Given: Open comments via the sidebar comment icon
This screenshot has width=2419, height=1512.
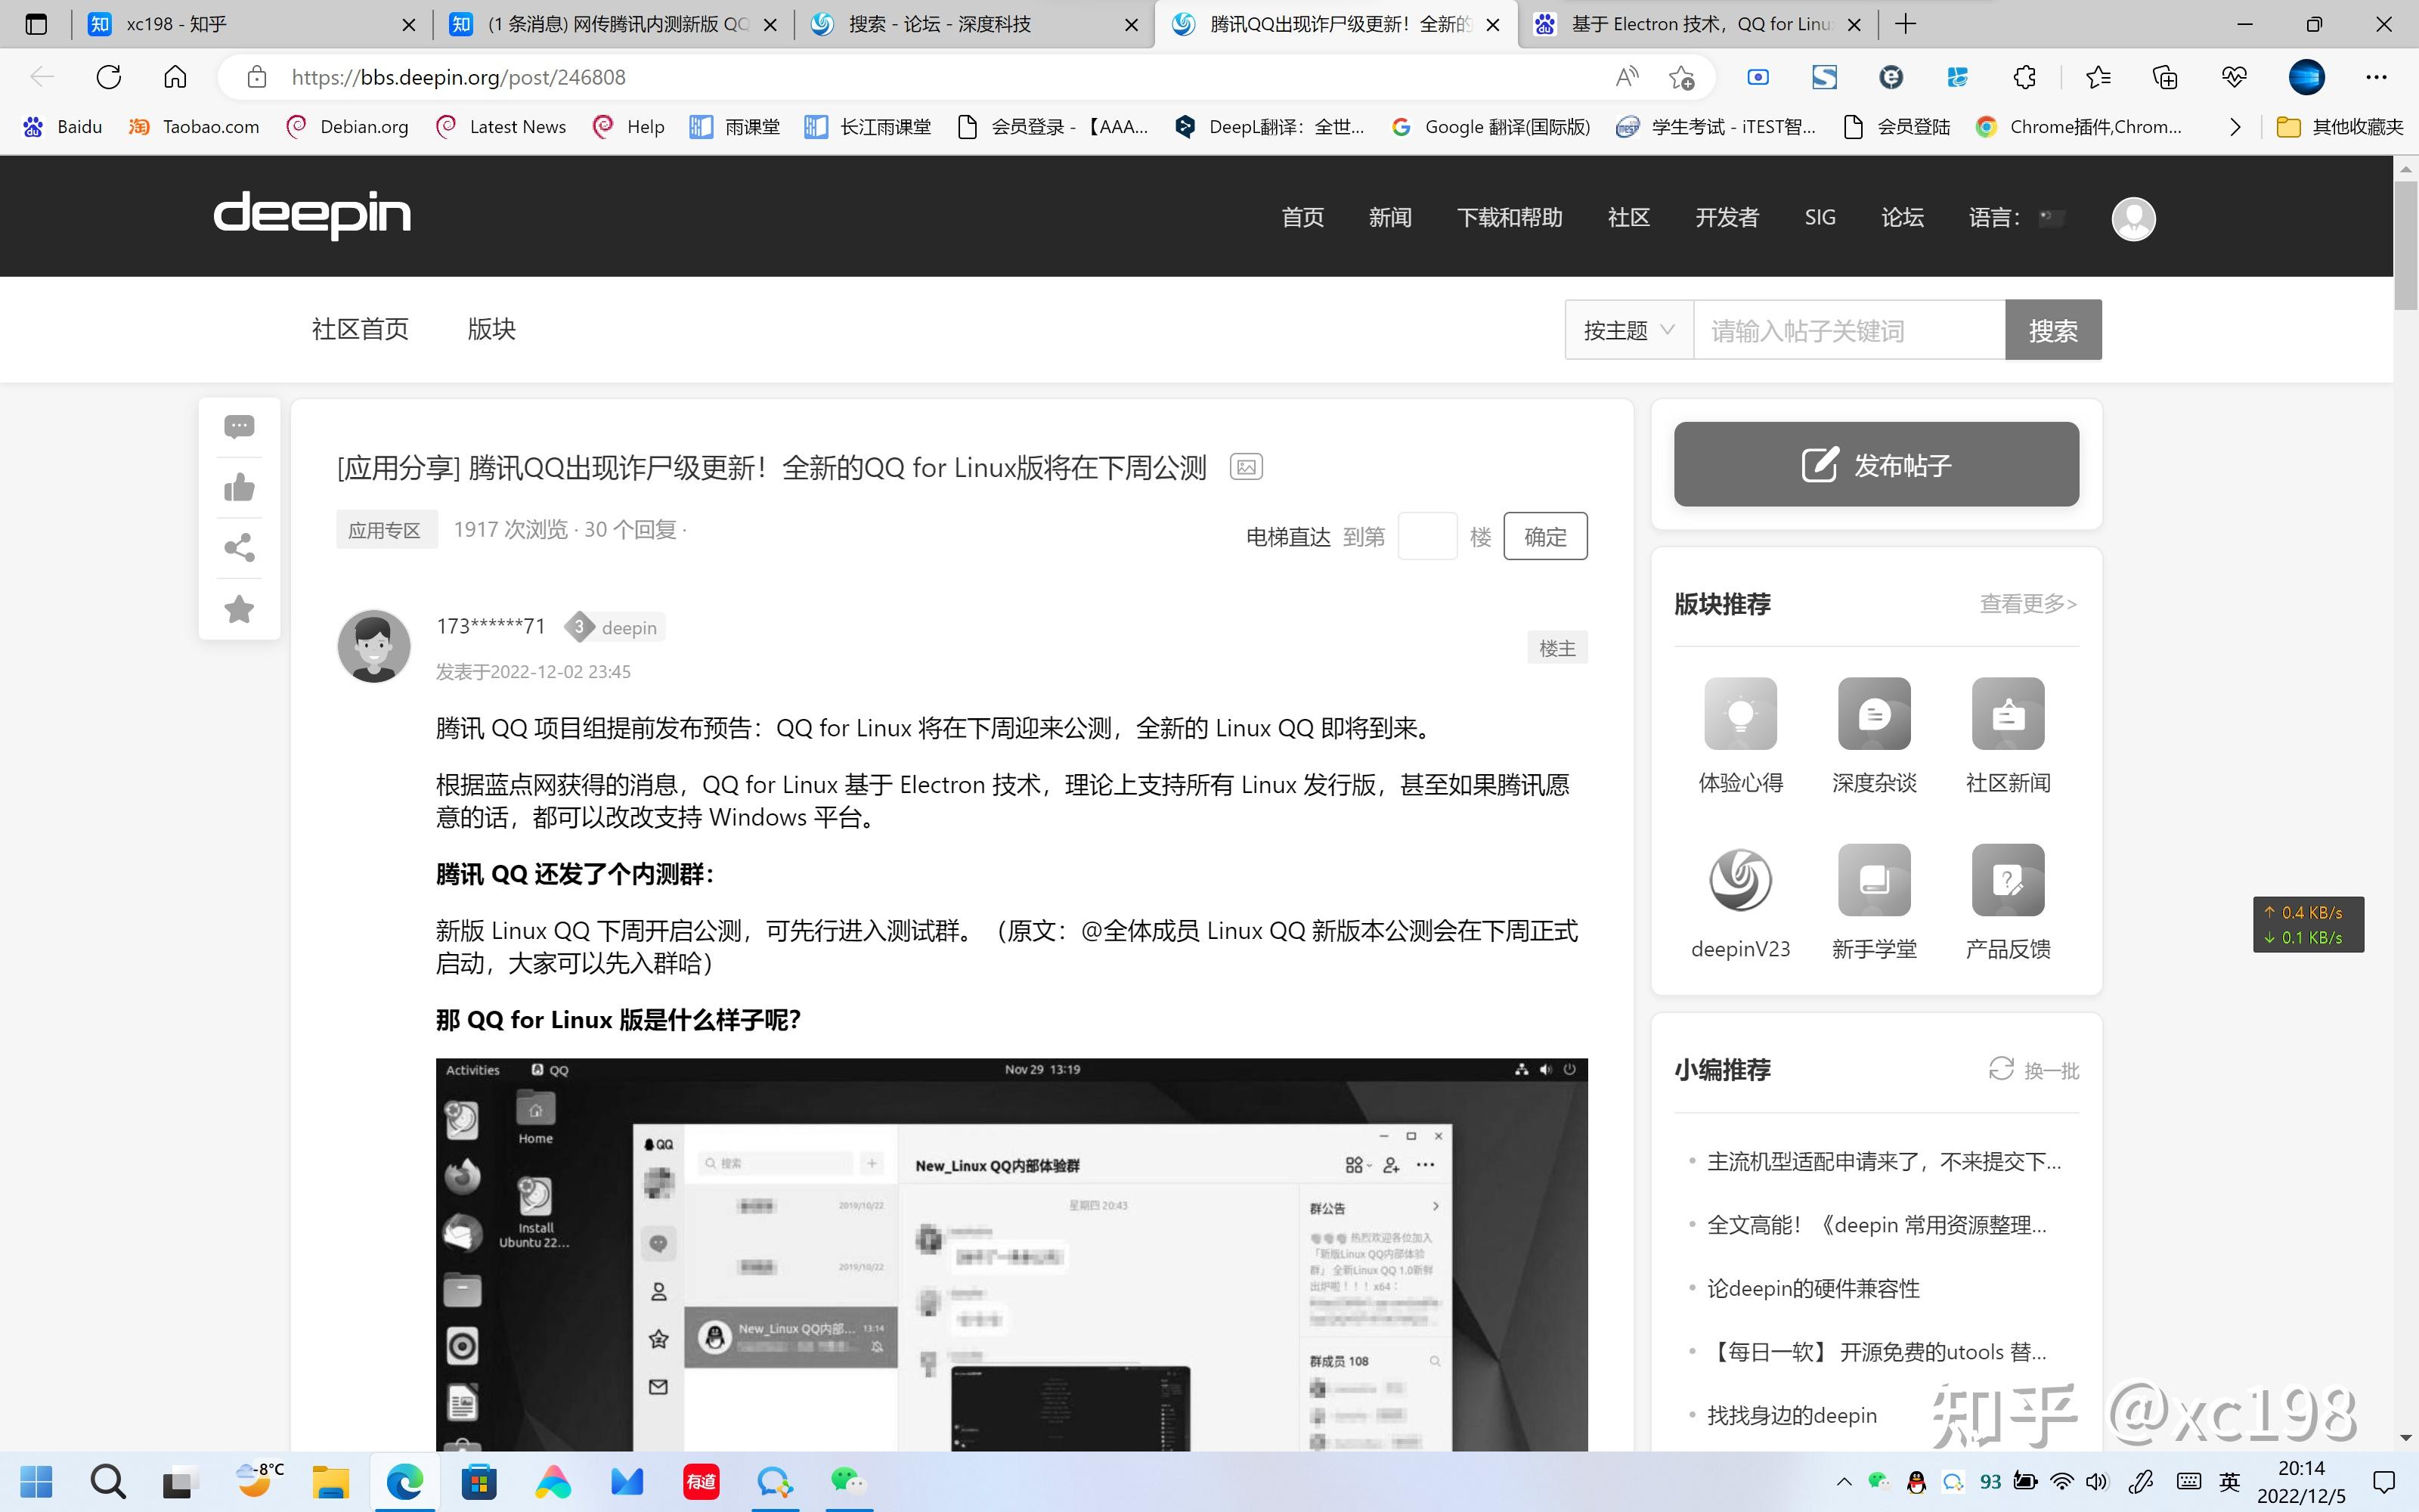Looking at the screenshot, I should (x=239, y=427).
